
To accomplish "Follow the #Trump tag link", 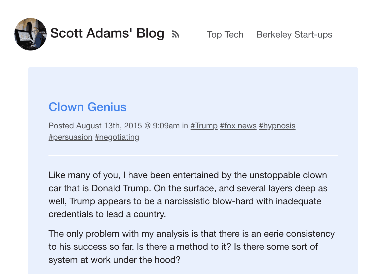I will coord(204,126).
